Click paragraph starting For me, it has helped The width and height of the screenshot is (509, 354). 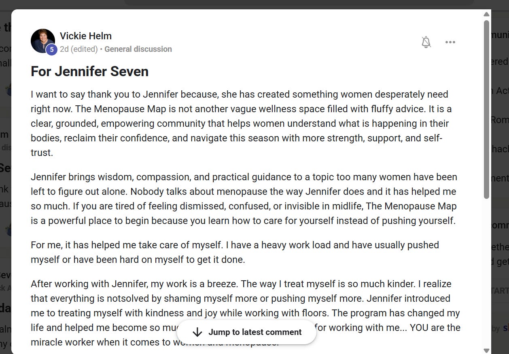coord(235,252)
